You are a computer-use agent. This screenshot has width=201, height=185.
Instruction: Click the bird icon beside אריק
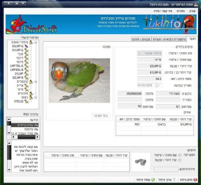tap(27, 85)
